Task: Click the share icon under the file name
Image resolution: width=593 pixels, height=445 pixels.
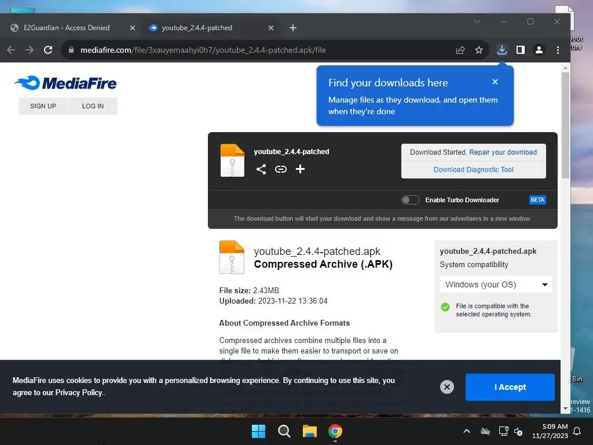Action: [x=261, y=169]
